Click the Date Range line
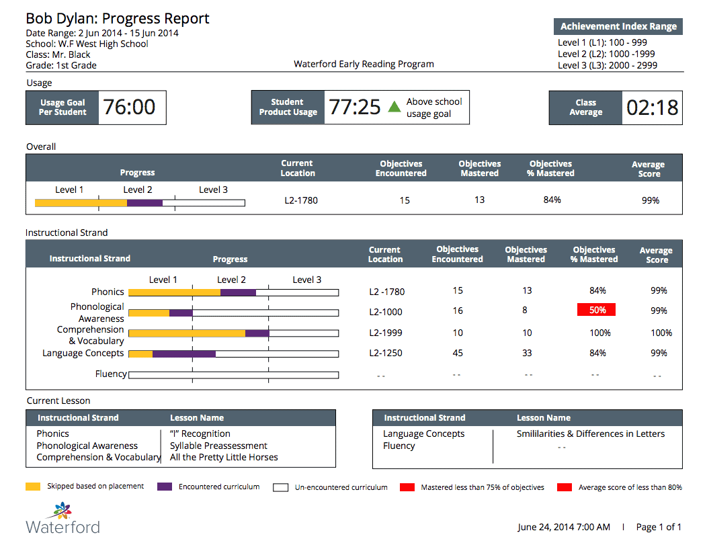 click(102, 34)
